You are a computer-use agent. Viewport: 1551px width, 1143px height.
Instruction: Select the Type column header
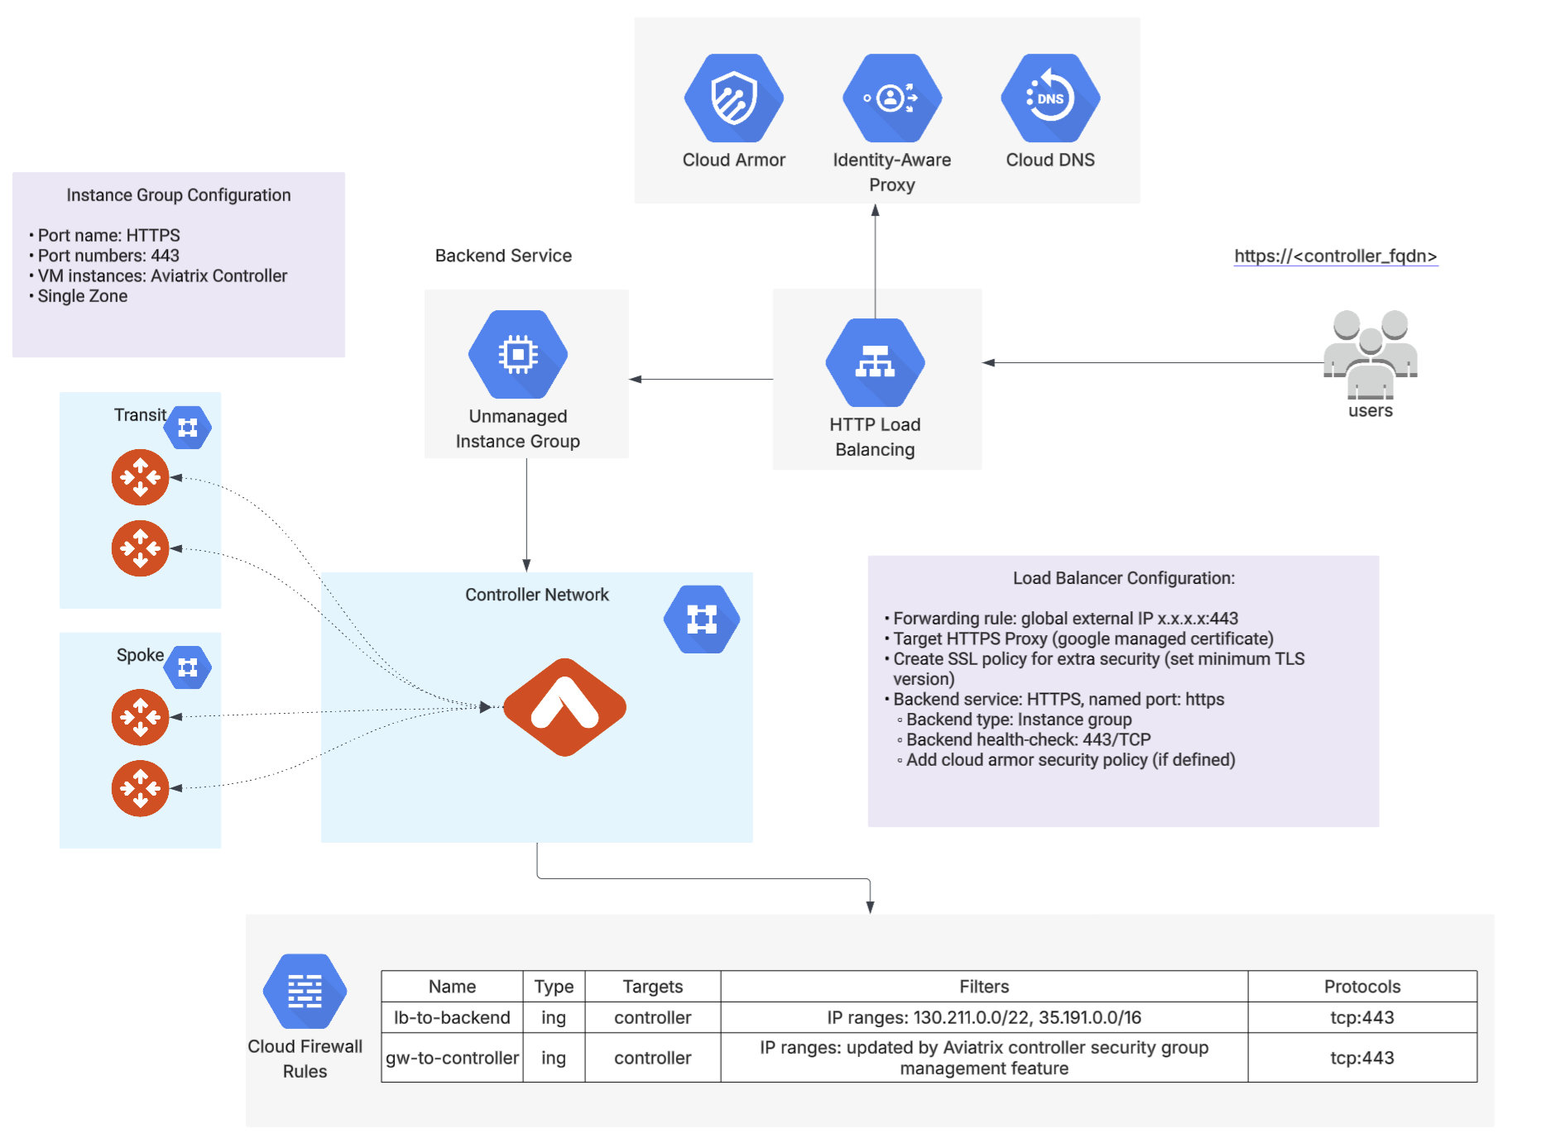554,987
